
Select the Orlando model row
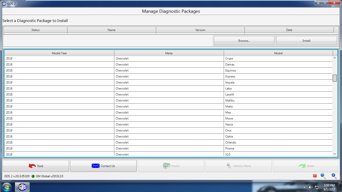[168, 142]
